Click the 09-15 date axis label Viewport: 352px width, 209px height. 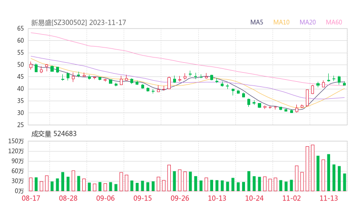coord(143,198)
